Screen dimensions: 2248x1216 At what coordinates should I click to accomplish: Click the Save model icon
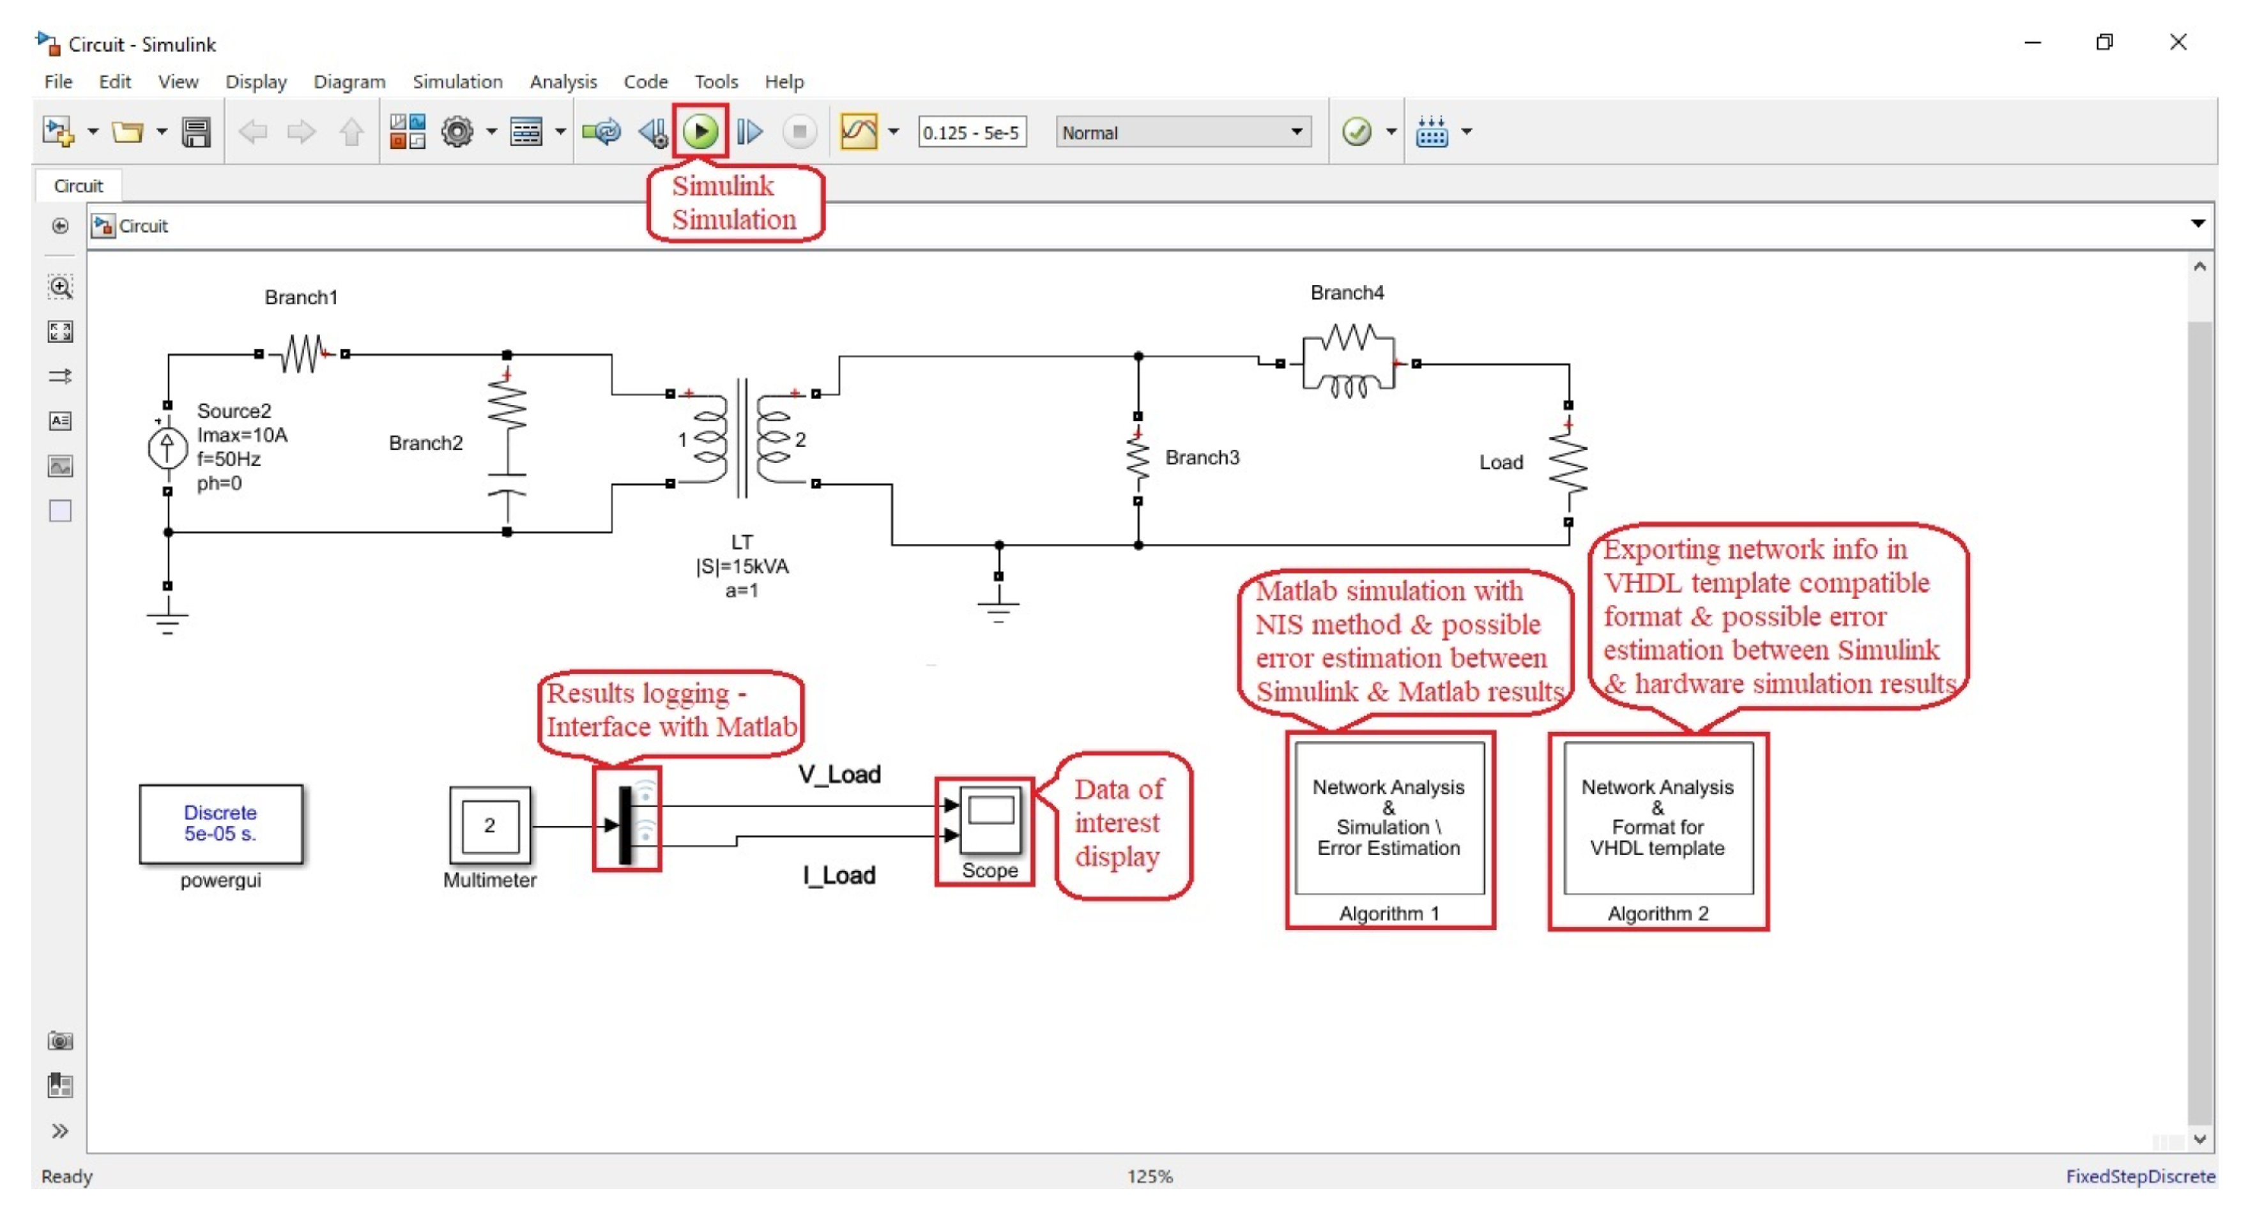click(195, 132)
